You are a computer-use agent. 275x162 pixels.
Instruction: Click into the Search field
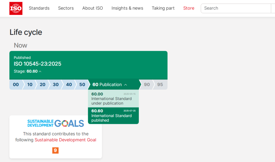[x=236, y=8]
